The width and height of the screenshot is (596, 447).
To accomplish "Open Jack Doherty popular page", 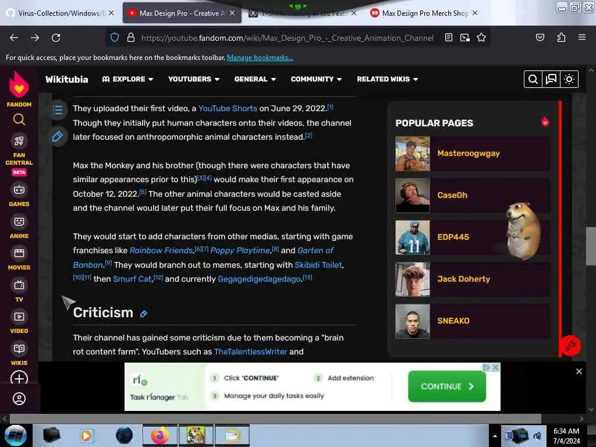I will click(473, 279).
